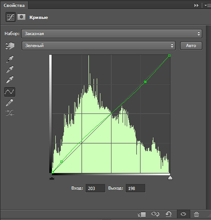This screenshot has height=220, width=211.
Task: Reset the adjustment to defaults
Action: pos(169,214)
